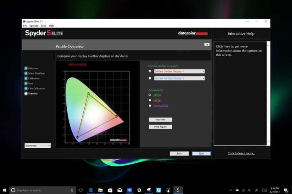The width and height of the screenshot is (292, 194).
Task: Select the NTSC comparison radio button
Action: click(150, 100)
